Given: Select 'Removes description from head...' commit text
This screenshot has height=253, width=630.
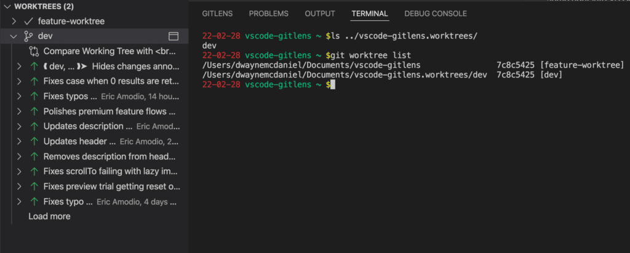Looking at the screenshot, I should point(110,156).
